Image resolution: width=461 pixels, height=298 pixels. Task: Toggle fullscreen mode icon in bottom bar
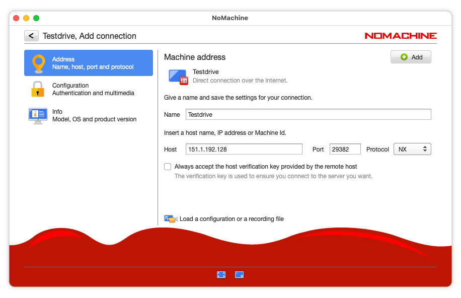point(221,275)
